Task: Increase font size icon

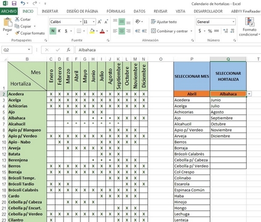Action: (100, 22)
